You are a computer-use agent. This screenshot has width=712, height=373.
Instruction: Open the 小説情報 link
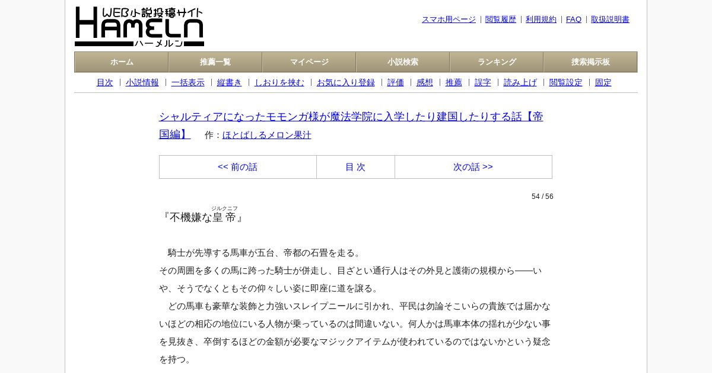coord(142,83)
